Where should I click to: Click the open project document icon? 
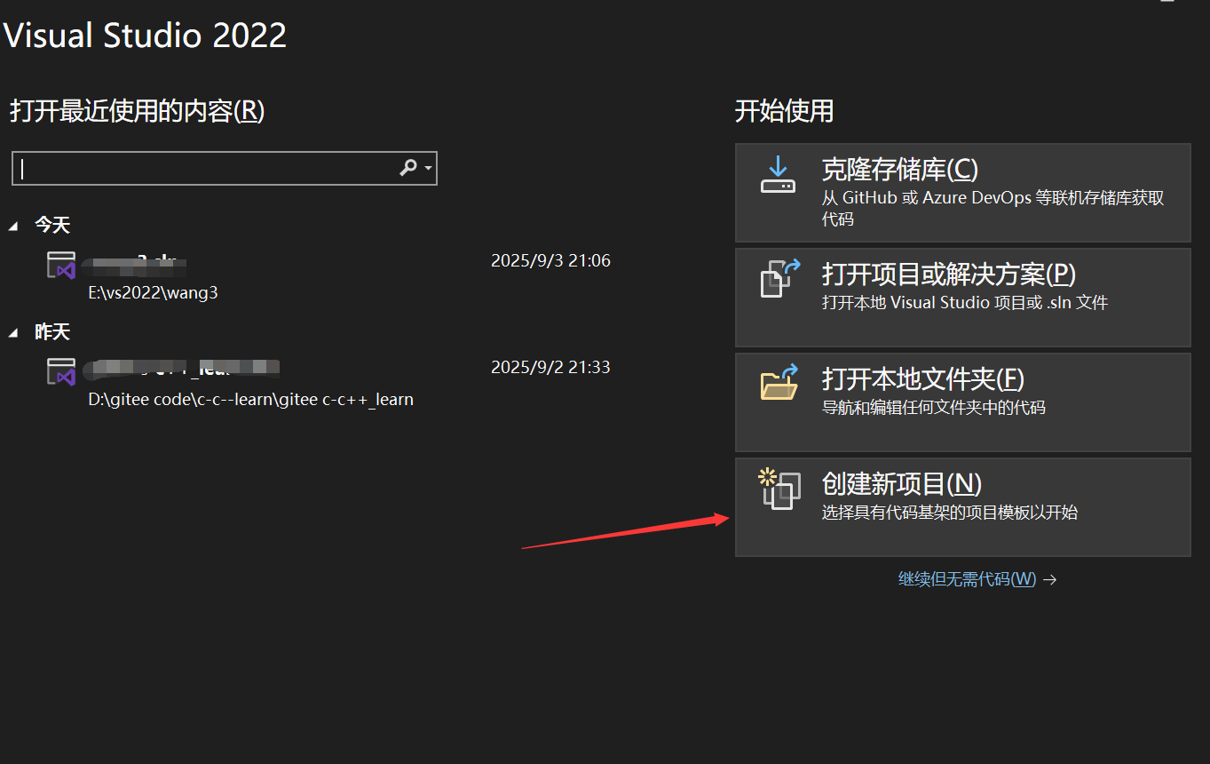coord(779,278)
